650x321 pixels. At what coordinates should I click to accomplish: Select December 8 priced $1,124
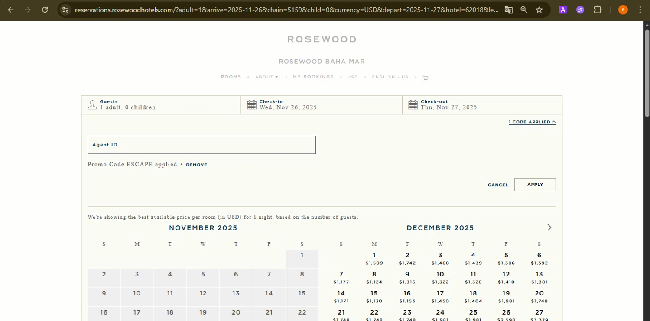374,278
